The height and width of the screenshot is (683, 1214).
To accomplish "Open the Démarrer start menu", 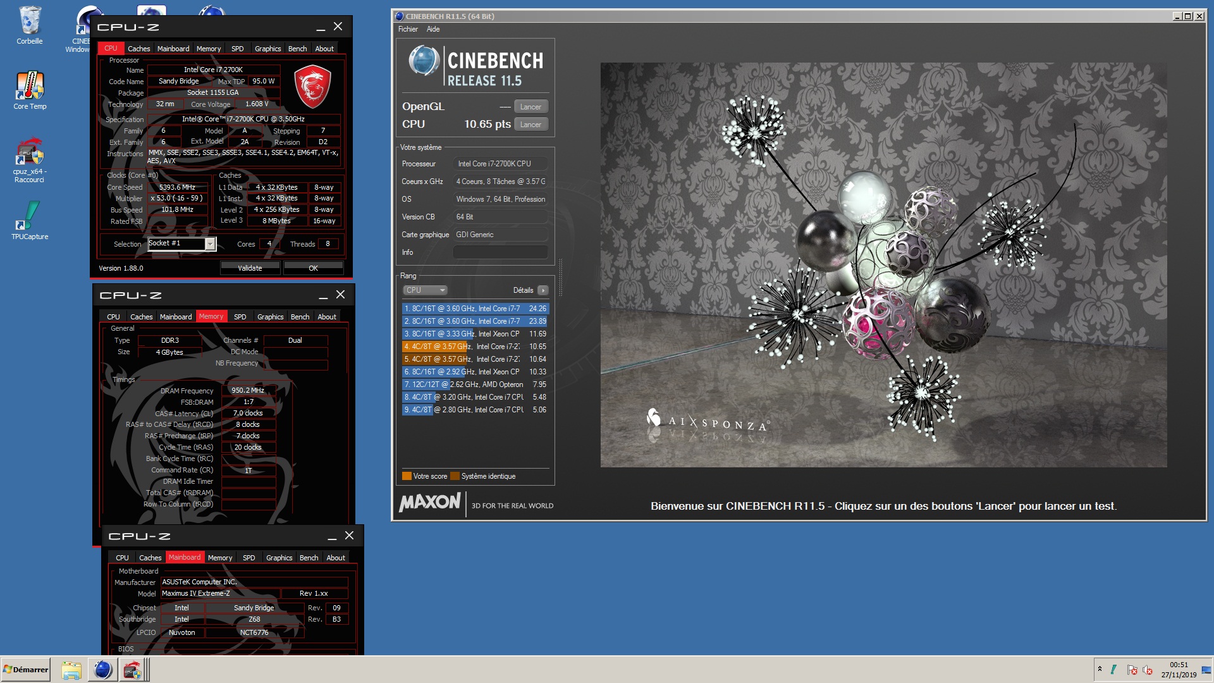I will (25, 670).
